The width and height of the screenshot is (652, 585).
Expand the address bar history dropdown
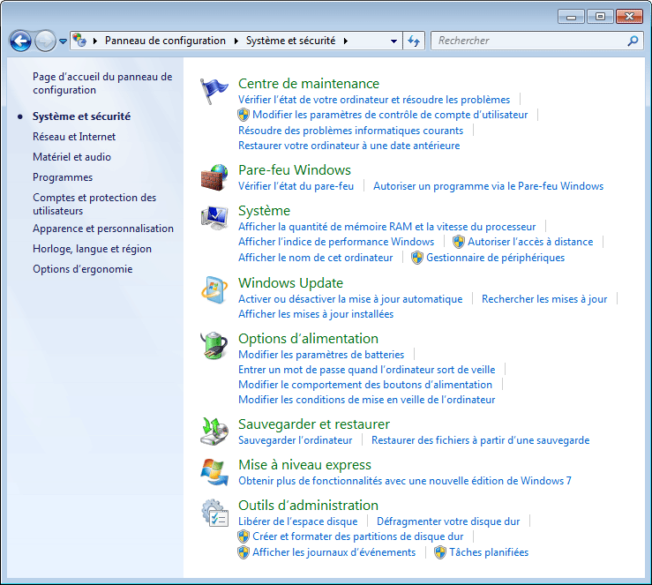click(x=393, y=41)
